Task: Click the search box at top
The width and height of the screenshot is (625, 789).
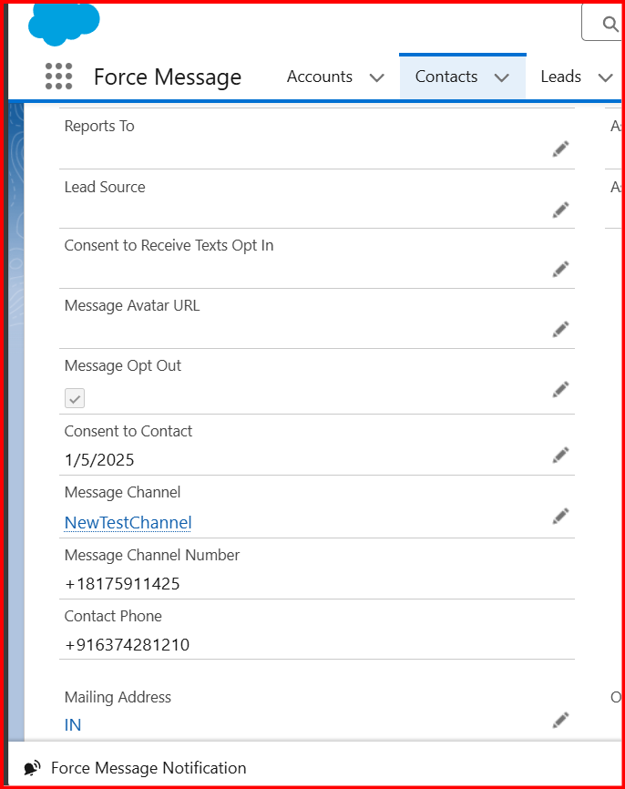Action: coord(605,24)
